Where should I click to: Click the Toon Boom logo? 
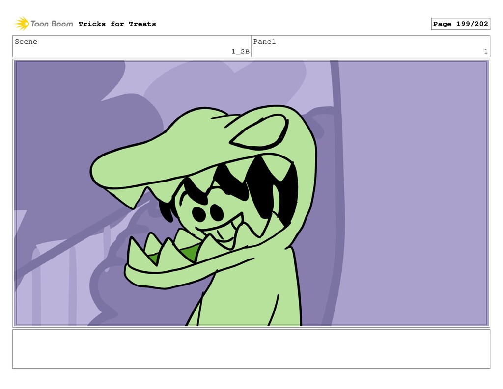click(43, 24)
